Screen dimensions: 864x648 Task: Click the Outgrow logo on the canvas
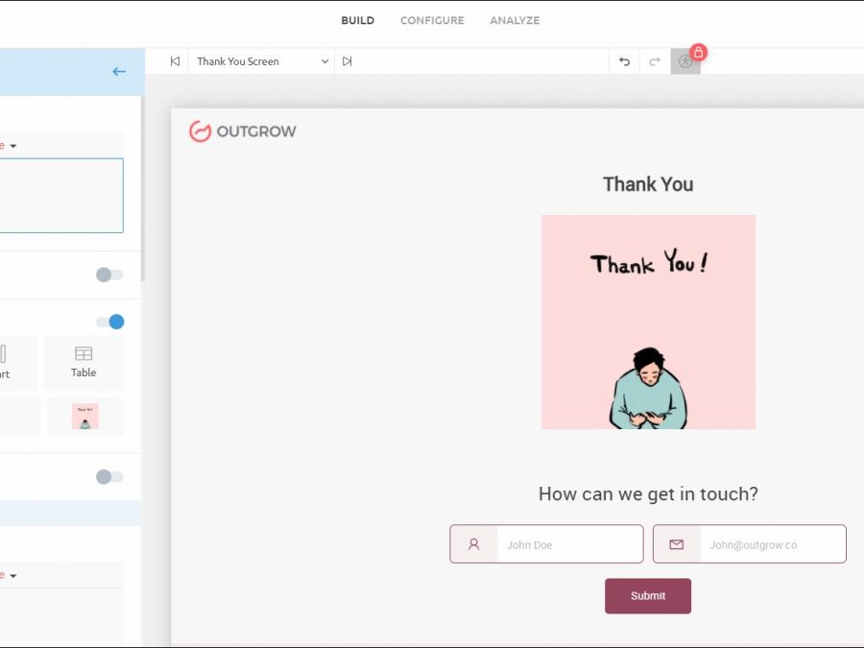coord(243,132)
